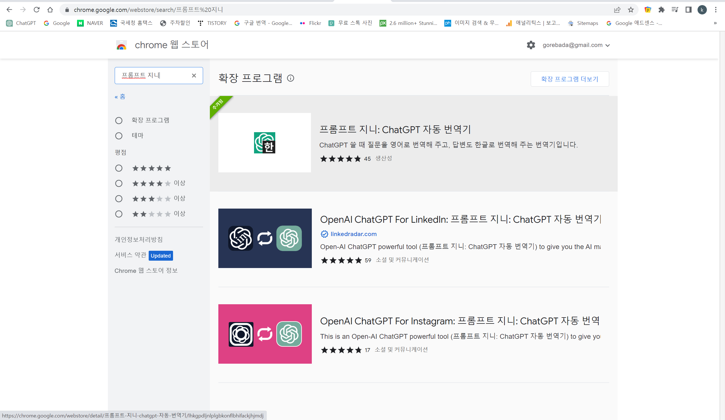Select the two stars 이상 rating filter
Image resolution: width=725 pixels, height=420 pixels.
click(x=119, y=214)
